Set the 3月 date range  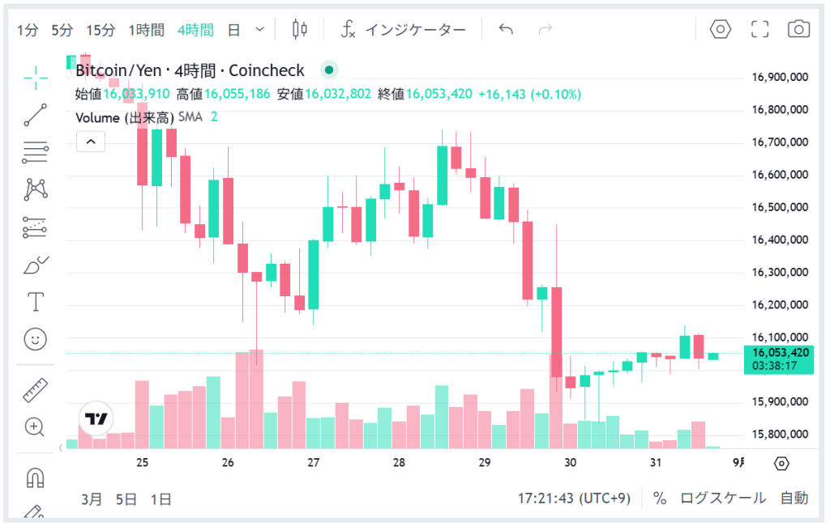click(92, 498)
